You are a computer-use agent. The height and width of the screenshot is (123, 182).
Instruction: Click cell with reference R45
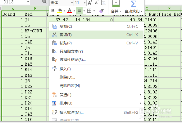[35, 64]
